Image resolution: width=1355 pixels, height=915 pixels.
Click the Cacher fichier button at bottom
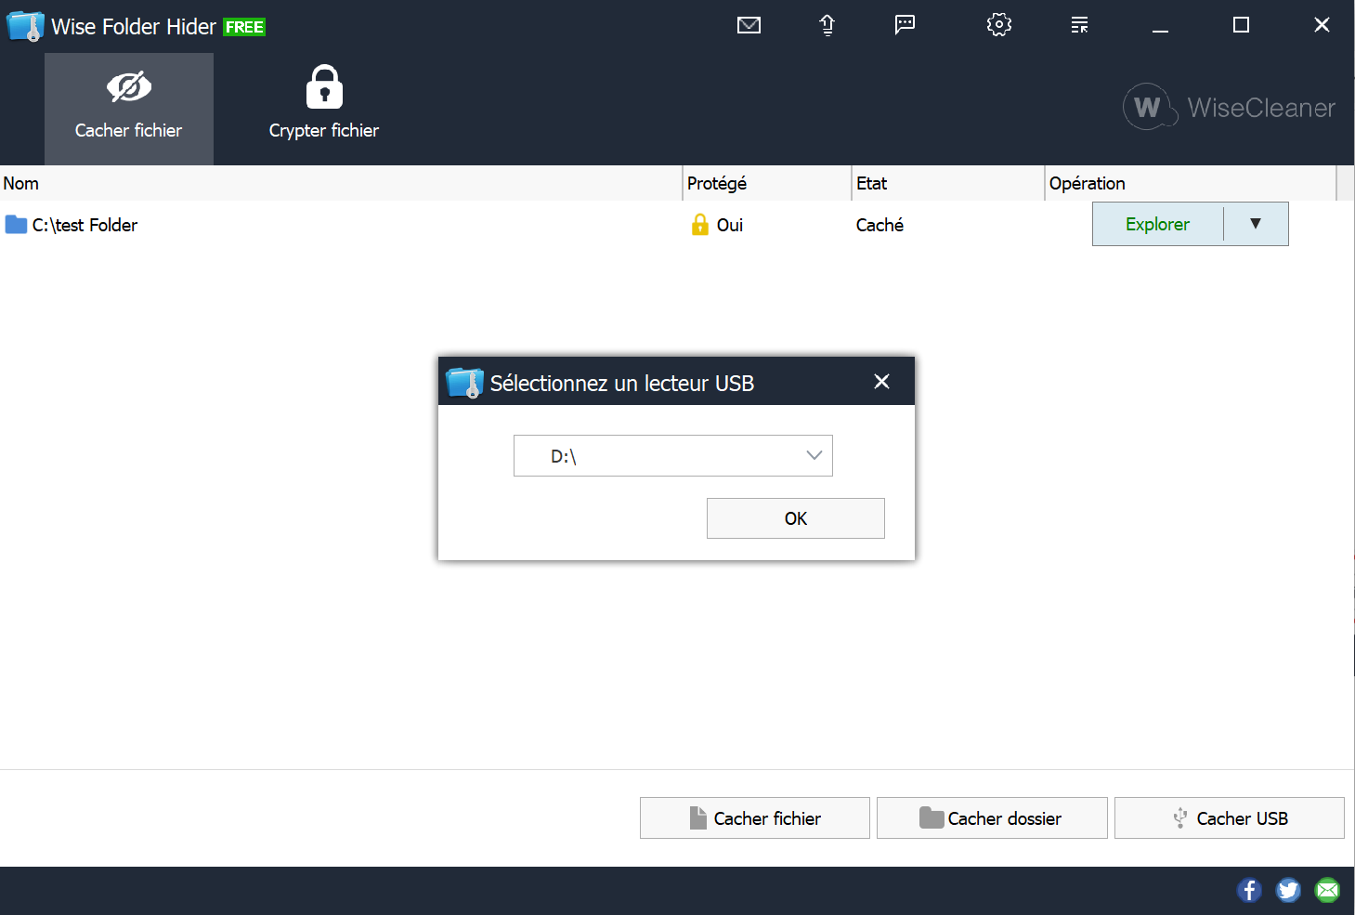click(x=755, y=818)
